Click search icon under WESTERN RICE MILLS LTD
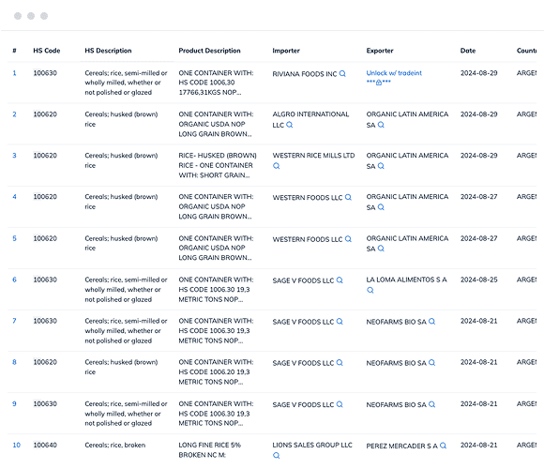 pos(276,166)
